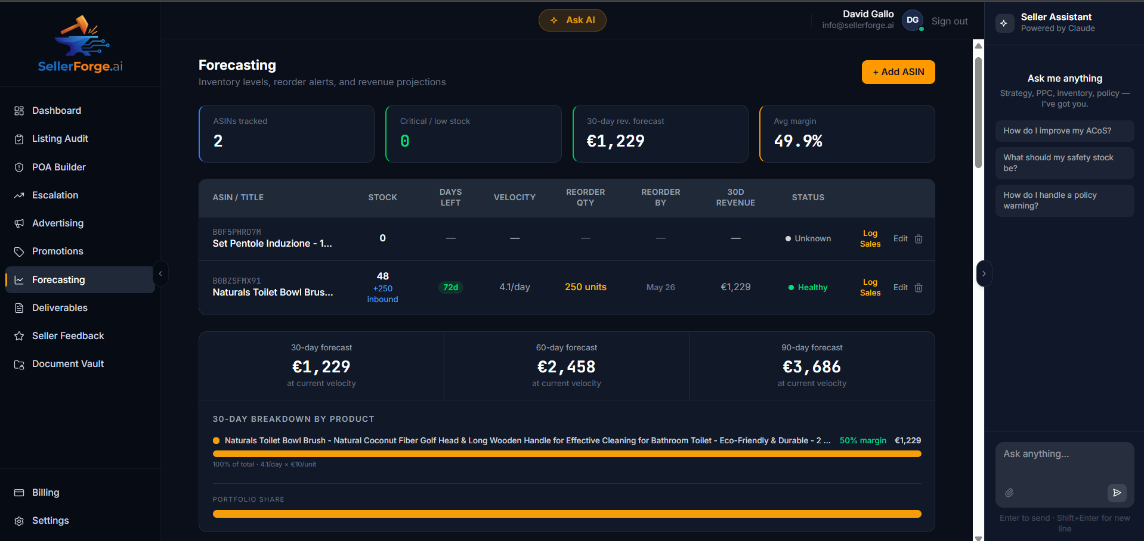Collapse the Seller Assistant panel
The image size is (1144, 541).
[x=984, y=273]
